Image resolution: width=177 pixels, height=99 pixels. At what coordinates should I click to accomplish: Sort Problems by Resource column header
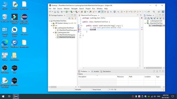coord(122,77)
